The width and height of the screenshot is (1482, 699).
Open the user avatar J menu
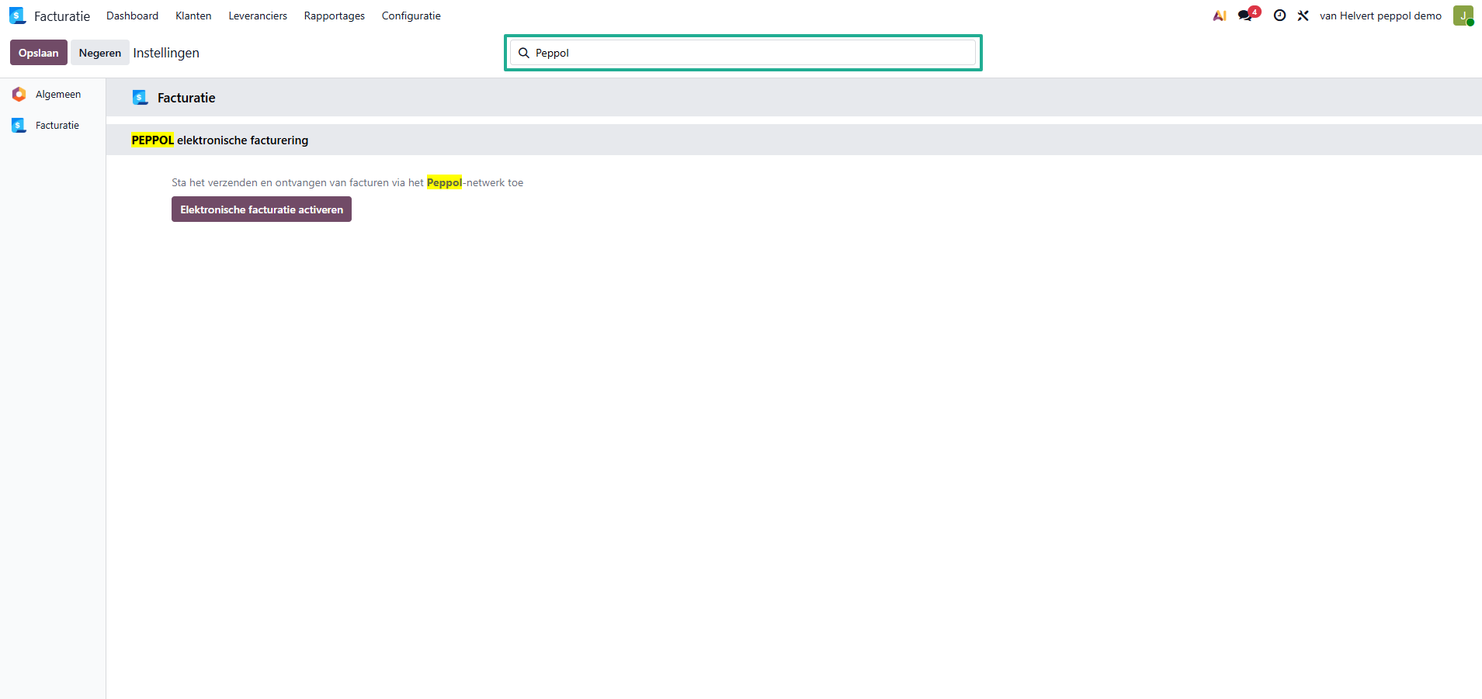[1463, 16]
